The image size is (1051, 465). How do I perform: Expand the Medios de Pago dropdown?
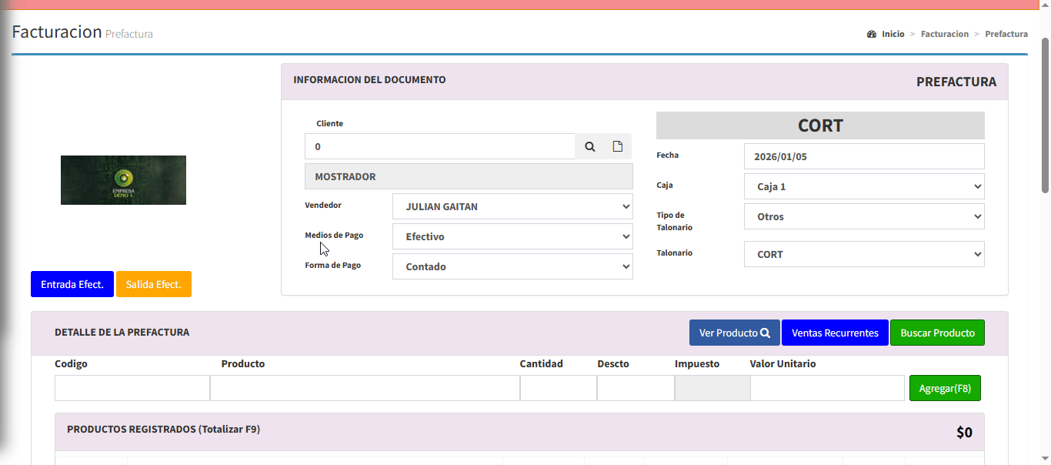click(x=512, y=236)
